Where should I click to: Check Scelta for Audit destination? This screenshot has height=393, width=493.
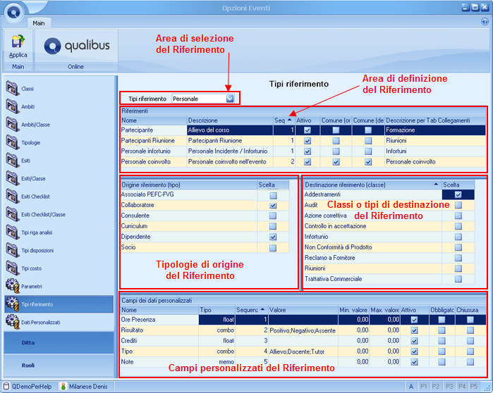click(458, 205)
